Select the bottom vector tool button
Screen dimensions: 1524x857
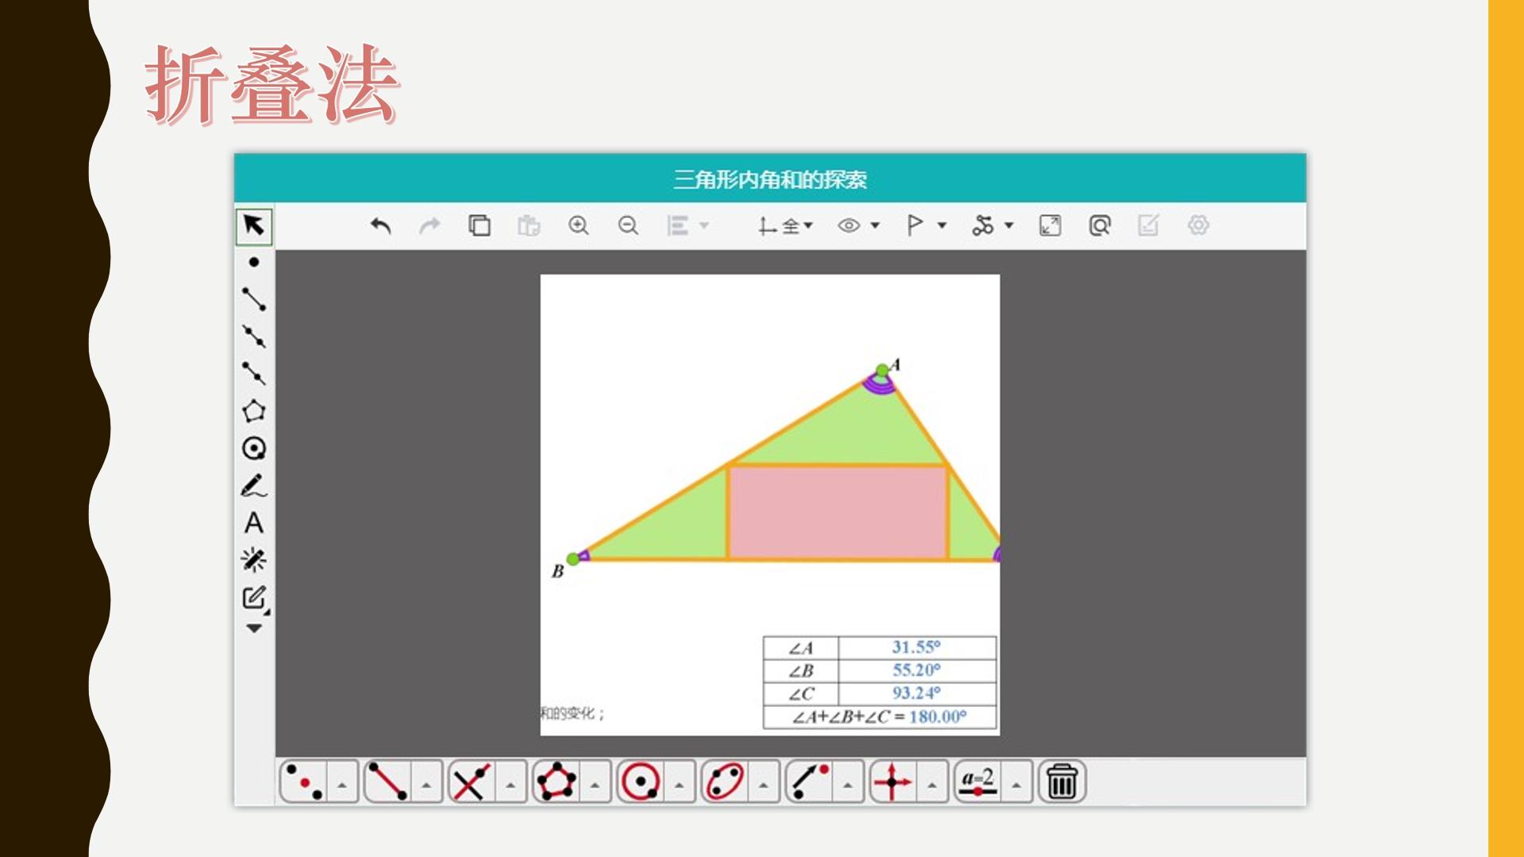[x=809, y=782]
